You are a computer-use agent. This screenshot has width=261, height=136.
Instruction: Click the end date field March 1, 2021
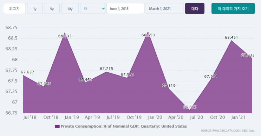coord(165,8)
